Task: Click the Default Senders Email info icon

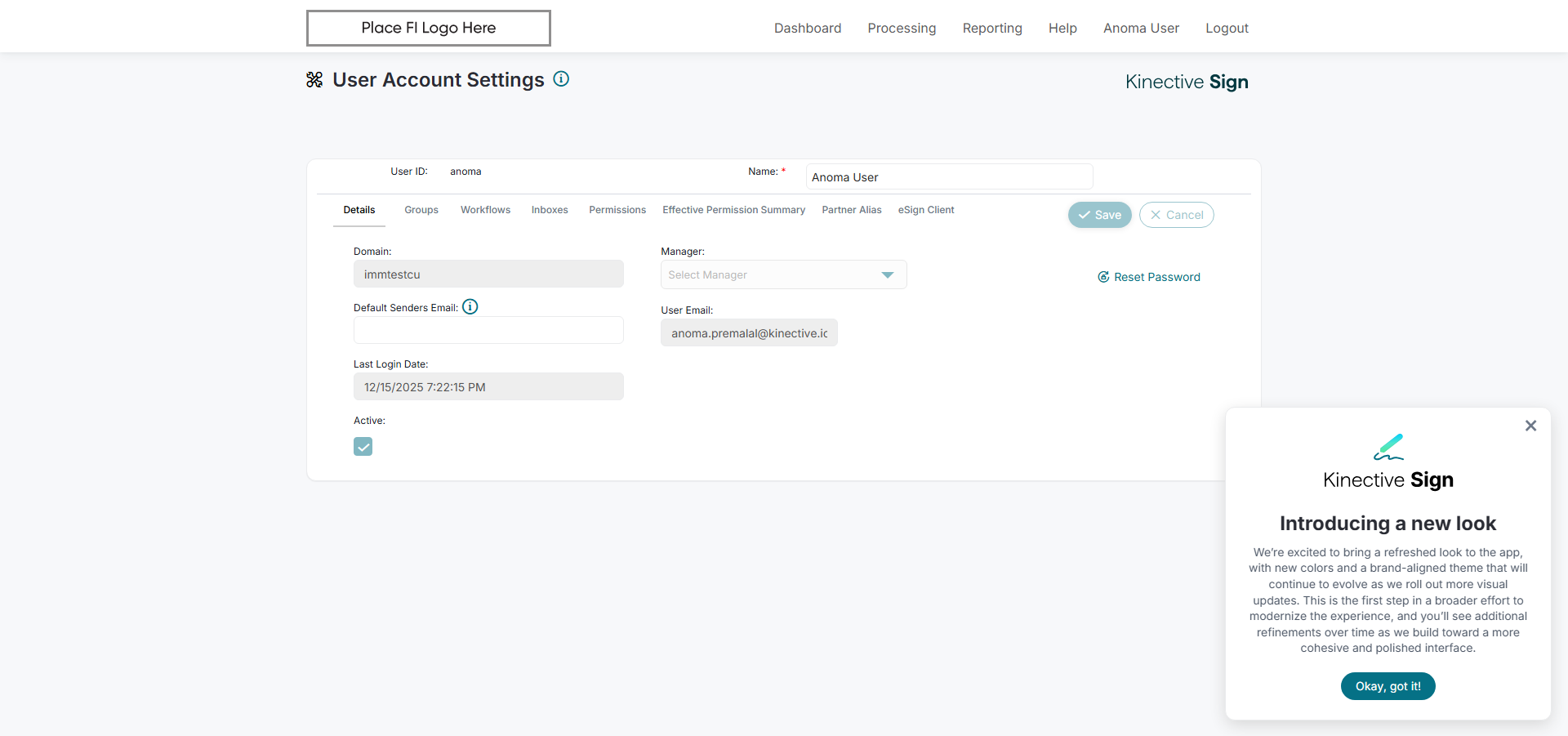Action: [x=470, y=306]
